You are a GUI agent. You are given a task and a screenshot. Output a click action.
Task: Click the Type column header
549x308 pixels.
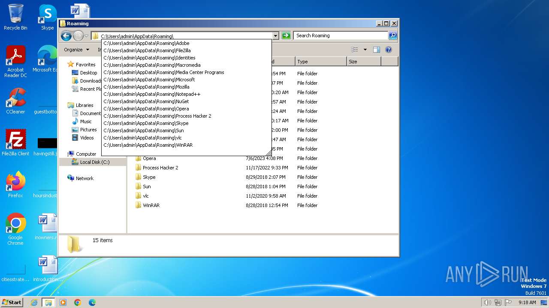pos(321,62)
